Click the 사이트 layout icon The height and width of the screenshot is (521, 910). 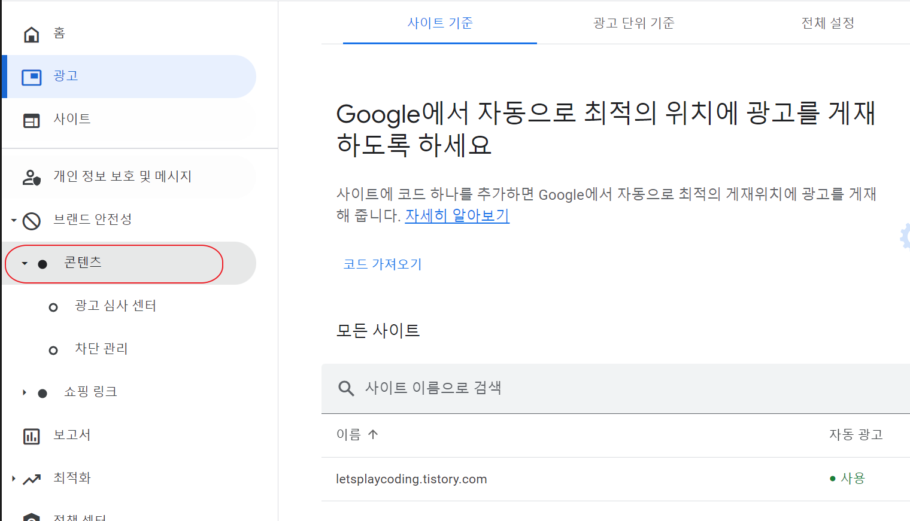click(x=32, y=120)
